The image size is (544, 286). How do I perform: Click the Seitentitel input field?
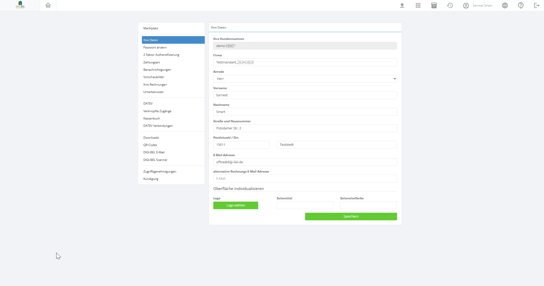(305, 205)
